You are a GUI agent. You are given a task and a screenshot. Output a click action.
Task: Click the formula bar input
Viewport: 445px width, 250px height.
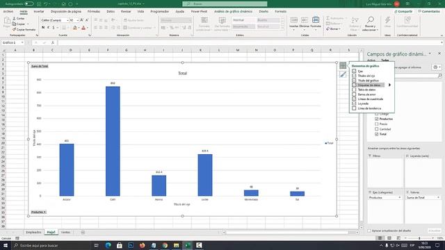(x=250, y=42)
